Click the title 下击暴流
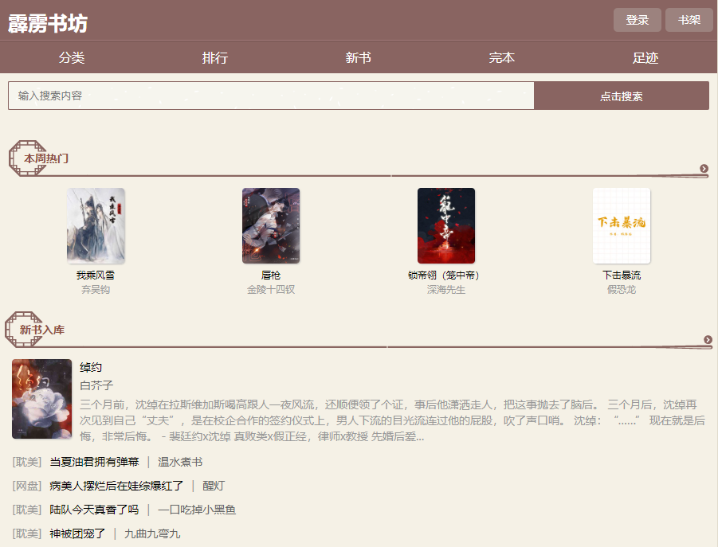Screen dimensions: 718x547 (622, 275)
